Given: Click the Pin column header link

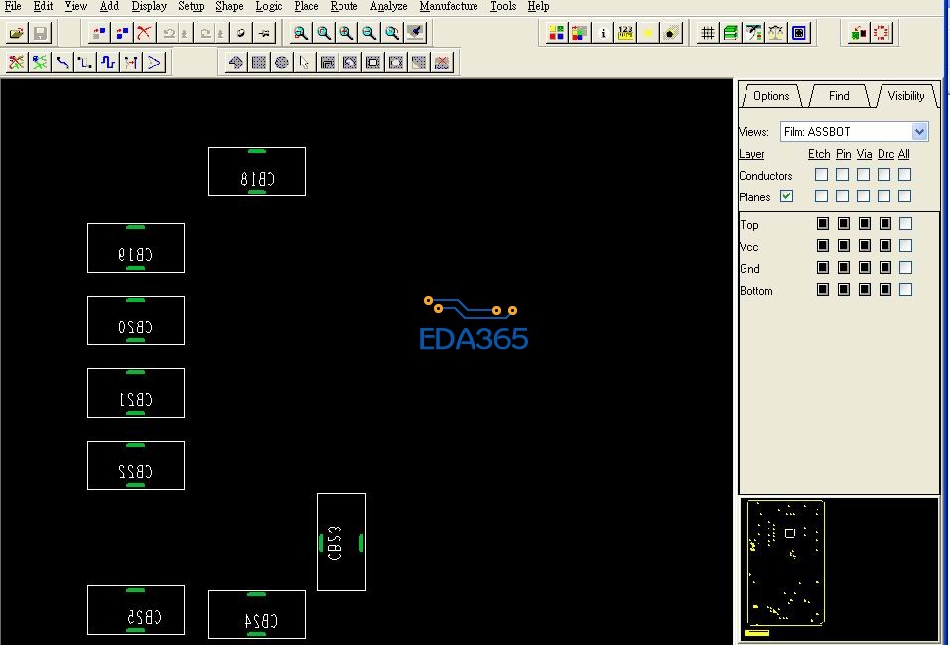Looking at the screenshot, I should (844, 154).
